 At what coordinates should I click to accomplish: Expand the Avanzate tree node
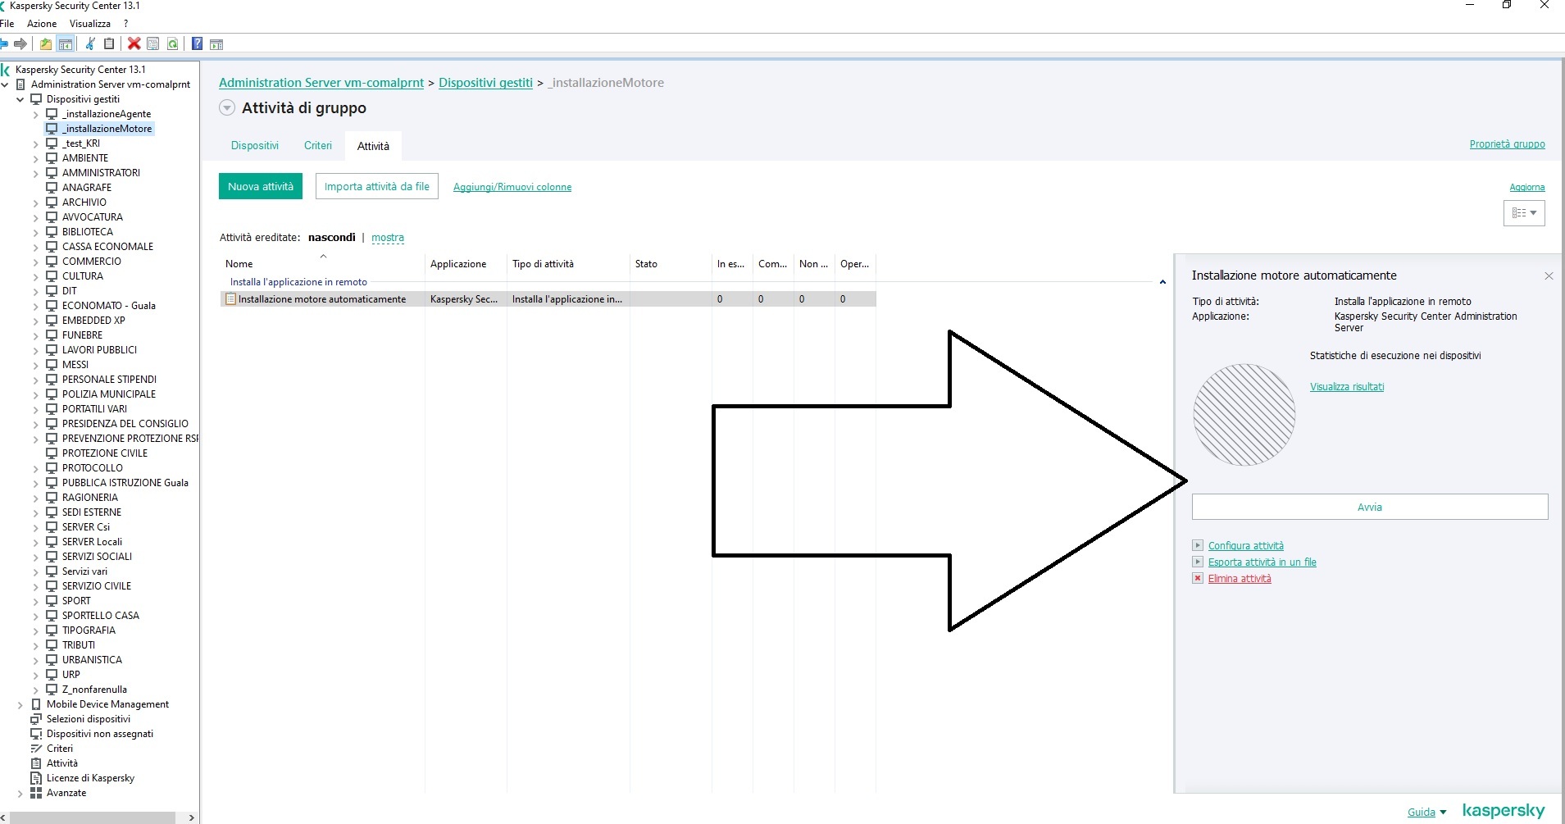pyautogui.click(x=20, y=793)
